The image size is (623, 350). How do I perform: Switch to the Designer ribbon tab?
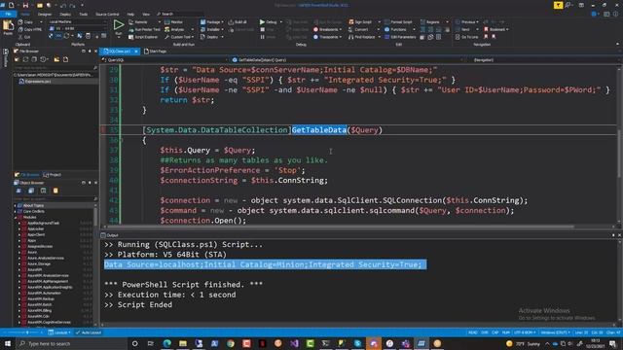click(x=45, y=14)
